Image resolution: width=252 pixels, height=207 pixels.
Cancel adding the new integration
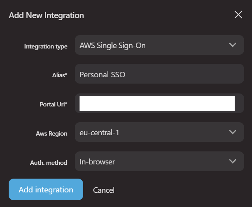click(x=104, y=190)
